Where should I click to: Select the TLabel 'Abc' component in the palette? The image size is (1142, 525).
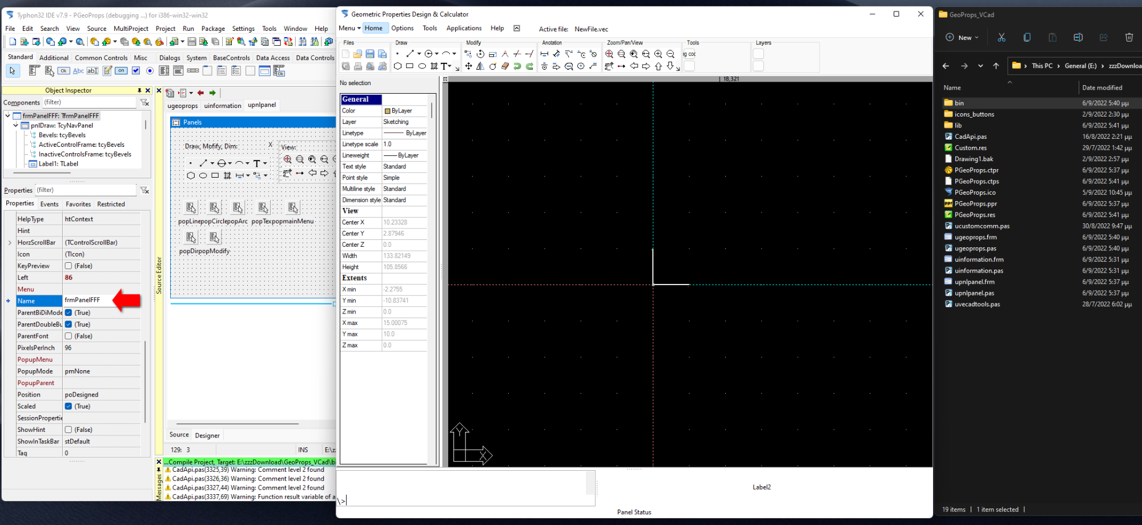(78, 71)
